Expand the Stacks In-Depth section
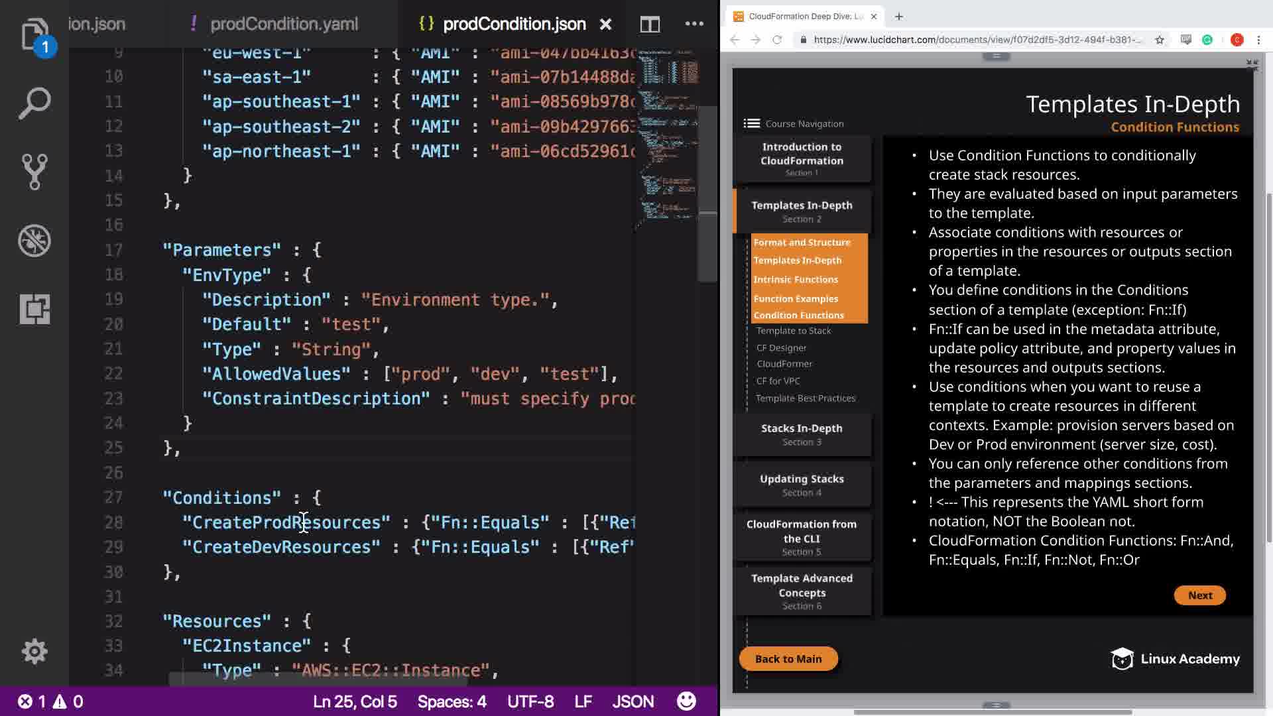This screenshot has height=716, width=1273. coord(802,434)
